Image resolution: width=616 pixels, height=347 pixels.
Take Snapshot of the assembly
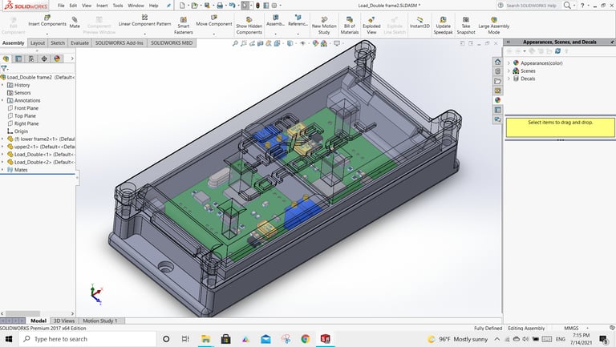click(466, 26)
